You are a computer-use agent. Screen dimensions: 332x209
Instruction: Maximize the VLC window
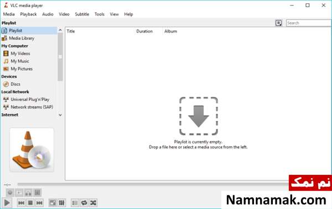(308, 6)
